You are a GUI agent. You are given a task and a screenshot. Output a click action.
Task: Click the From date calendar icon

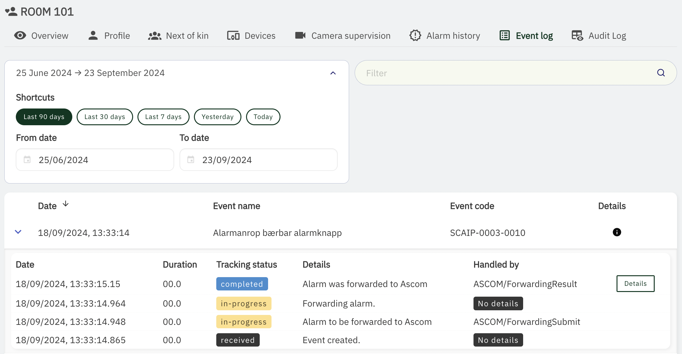[27, 160]
